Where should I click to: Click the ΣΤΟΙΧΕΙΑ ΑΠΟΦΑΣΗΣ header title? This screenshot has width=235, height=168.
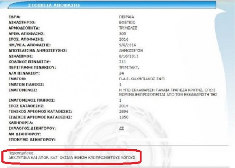[x=54, y=6]
